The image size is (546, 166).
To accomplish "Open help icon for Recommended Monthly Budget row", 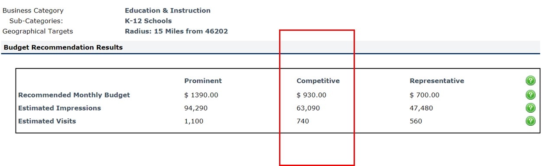I will point(530,95).
